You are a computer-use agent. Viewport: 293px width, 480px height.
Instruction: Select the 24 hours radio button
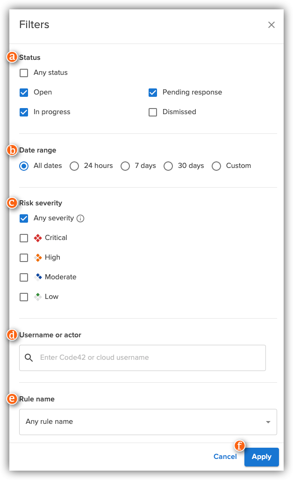[x=74, y=166]
